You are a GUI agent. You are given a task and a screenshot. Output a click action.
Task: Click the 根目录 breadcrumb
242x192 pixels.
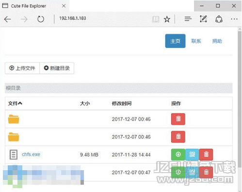point(13,88)
